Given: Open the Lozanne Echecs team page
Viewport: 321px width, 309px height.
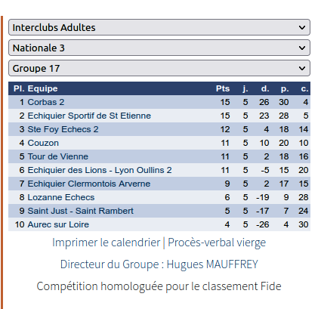Looking at the screenshot, I should tap(61, 197).
